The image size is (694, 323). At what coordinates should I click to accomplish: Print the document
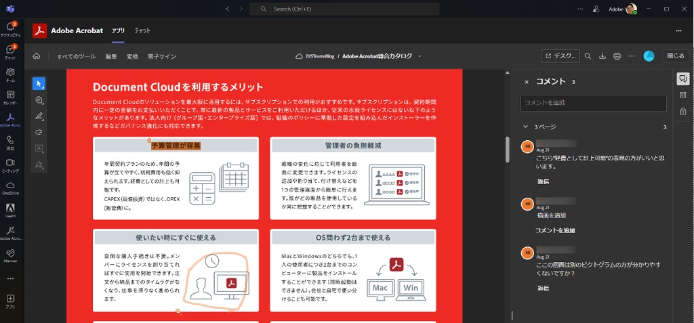click(x=617, y=56)
